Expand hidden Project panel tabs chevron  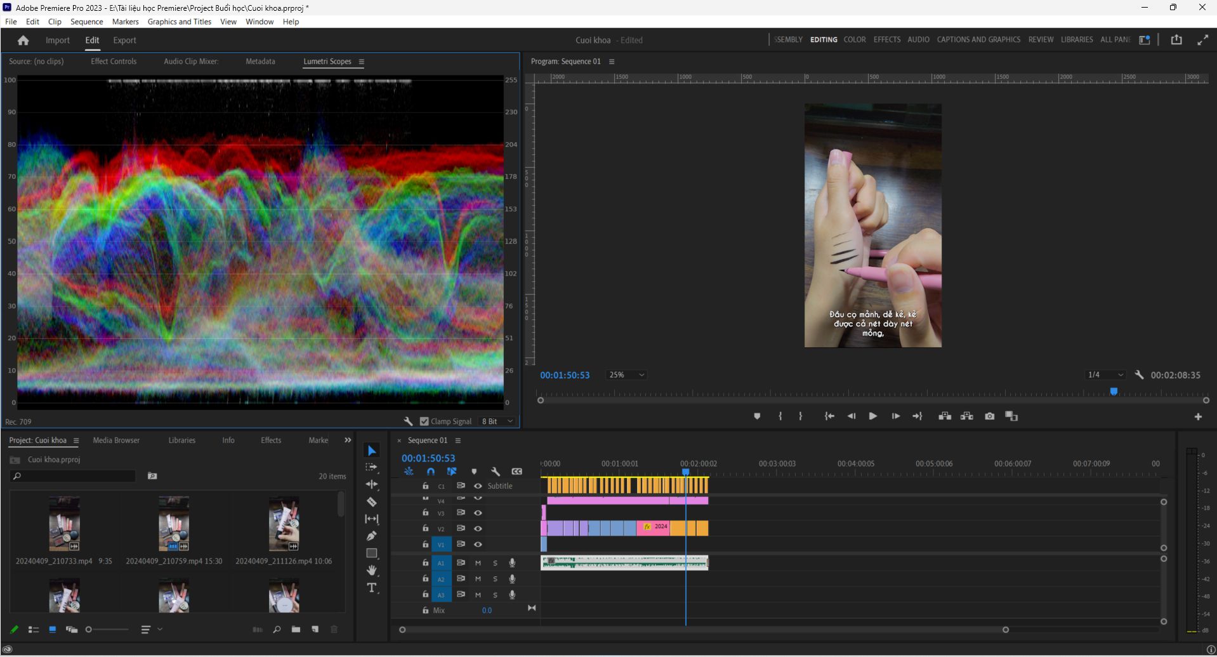pos(348,440)
